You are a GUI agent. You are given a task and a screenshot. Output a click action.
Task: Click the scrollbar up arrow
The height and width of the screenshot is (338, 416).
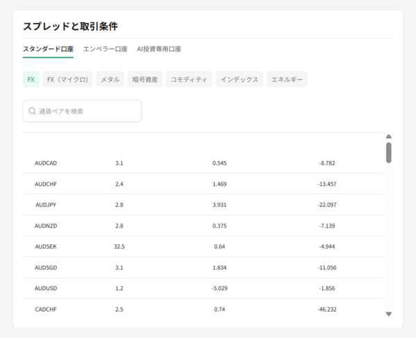(388, 137)
